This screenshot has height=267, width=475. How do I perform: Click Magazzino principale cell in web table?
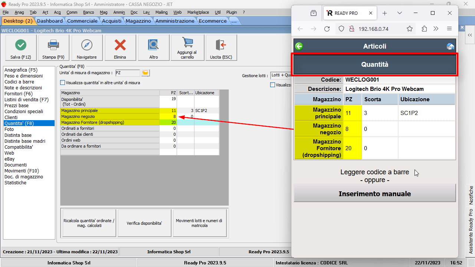pyautogui.click(x=319, y=113)
